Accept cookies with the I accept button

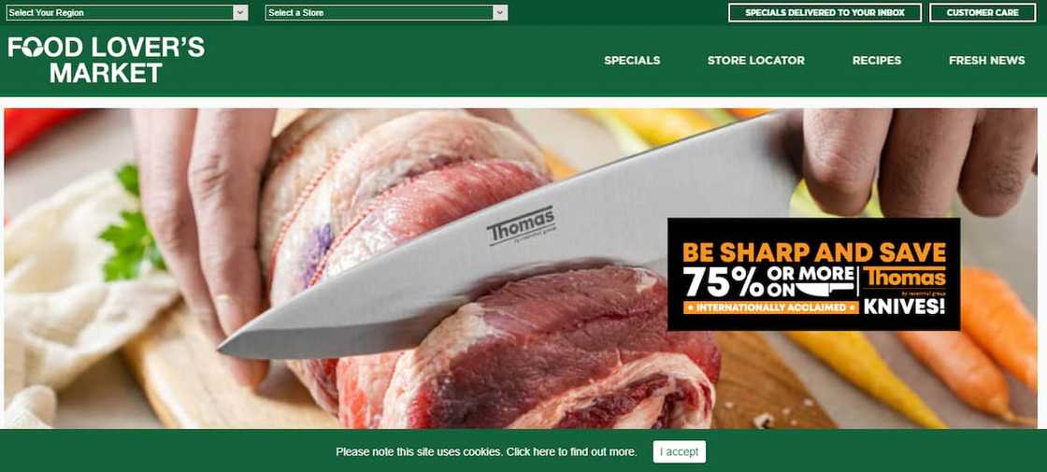point(679,452)
